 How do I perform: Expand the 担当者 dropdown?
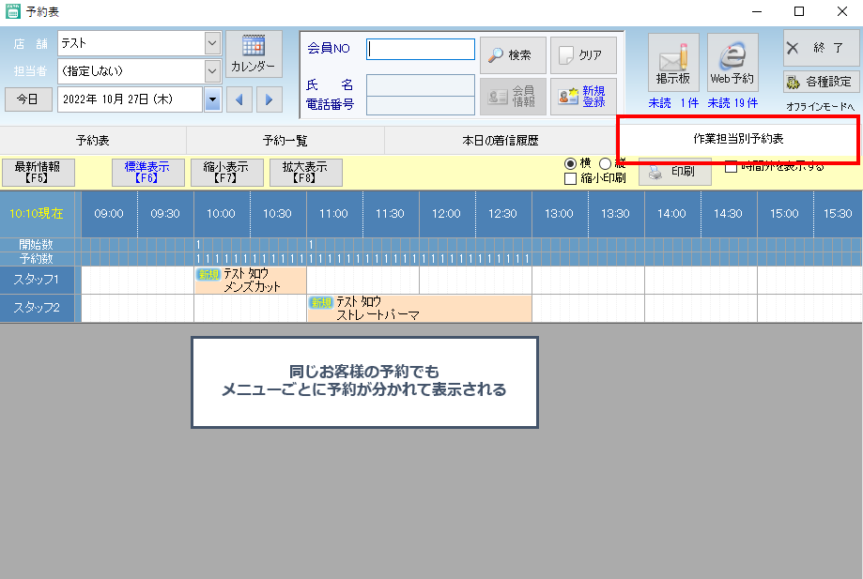212,70
